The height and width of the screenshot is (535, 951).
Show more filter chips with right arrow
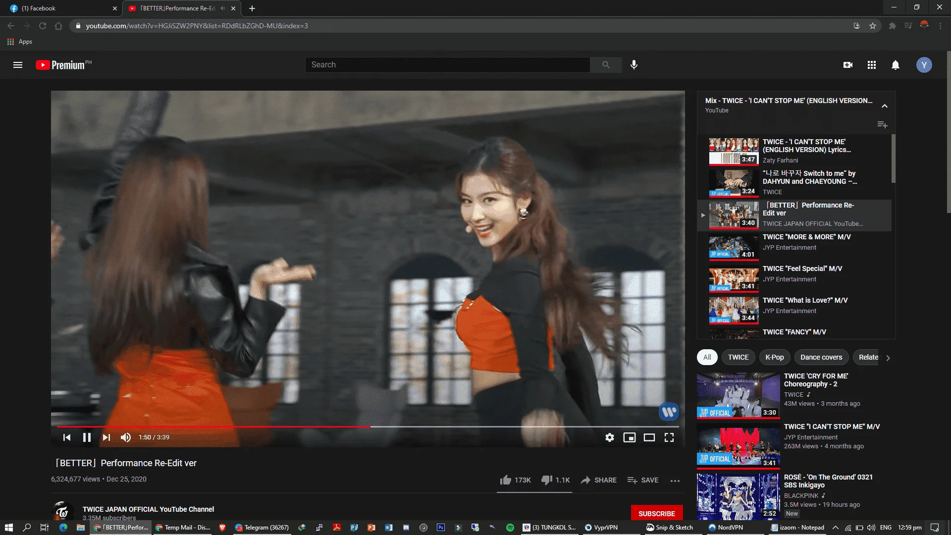click(888, 358)
